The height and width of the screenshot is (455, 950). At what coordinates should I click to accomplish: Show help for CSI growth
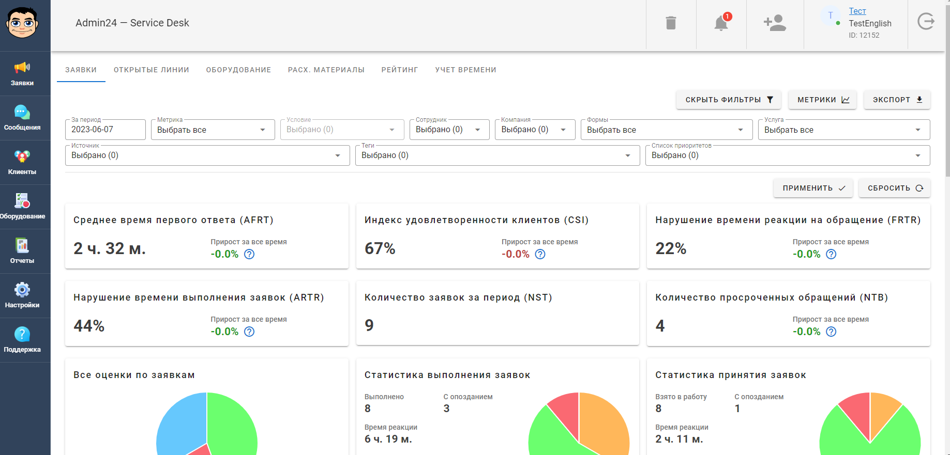tap(540, 254)
